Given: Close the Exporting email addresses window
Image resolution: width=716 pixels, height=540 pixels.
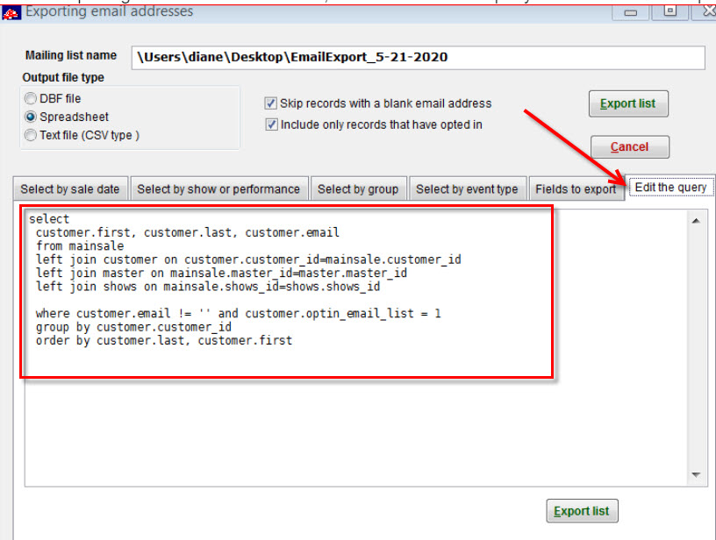Looking at the screenshot, I should pyautogui.click(x=705, y=11).
